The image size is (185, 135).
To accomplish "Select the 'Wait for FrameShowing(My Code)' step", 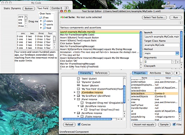I will (99, 35).
